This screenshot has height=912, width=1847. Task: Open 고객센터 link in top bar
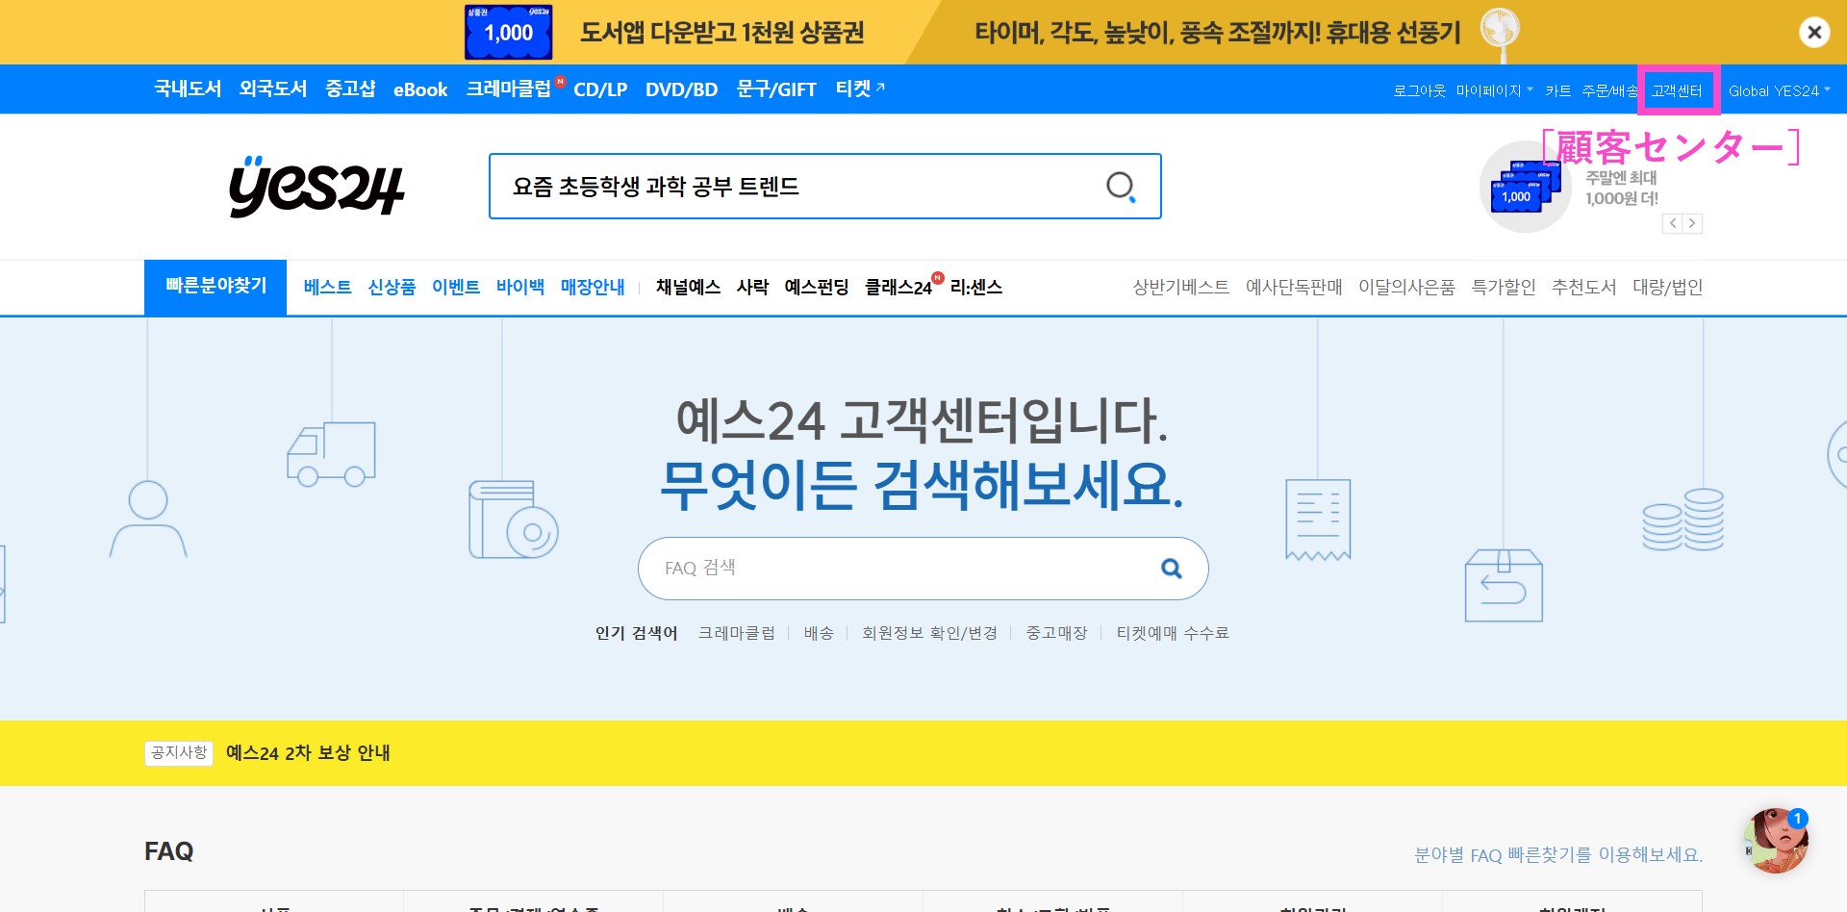click(x=1677, y=90)
